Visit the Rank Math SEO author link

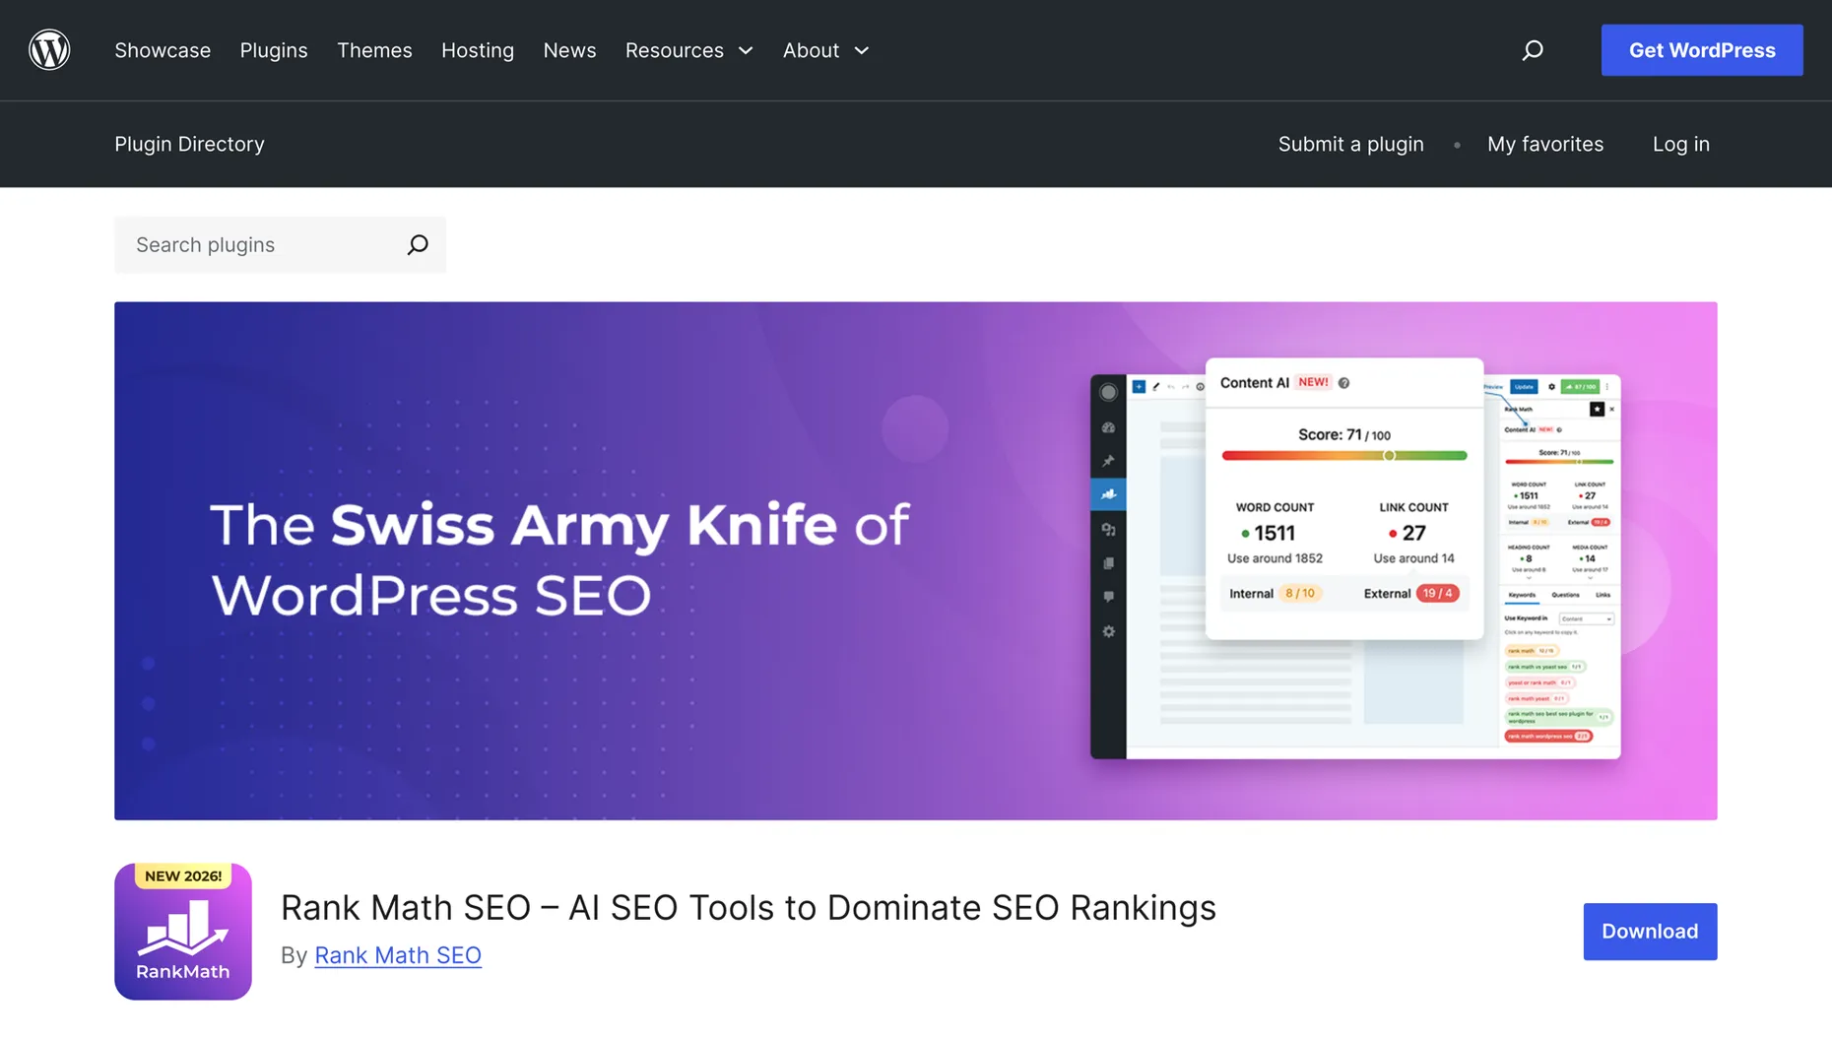398,955
